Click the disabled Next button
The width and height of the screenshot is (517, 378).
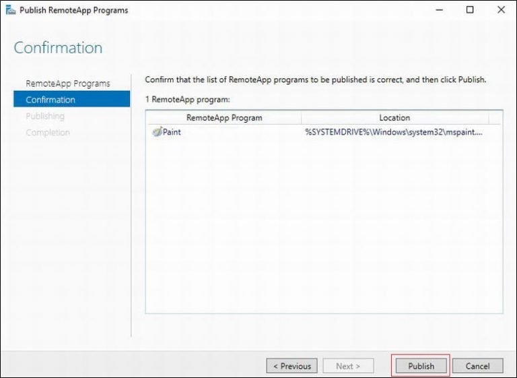(348, 366)
